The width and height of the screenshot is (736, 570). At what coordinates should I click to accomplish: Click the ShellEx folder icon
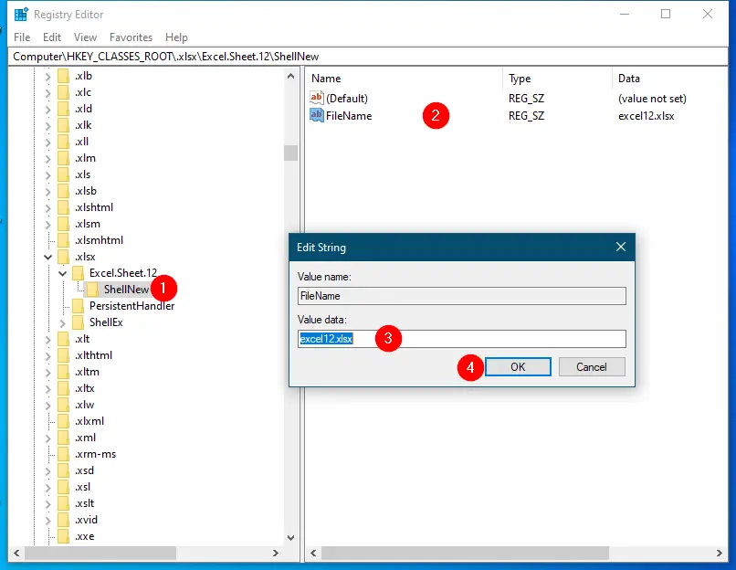click(x=78, y=322)
